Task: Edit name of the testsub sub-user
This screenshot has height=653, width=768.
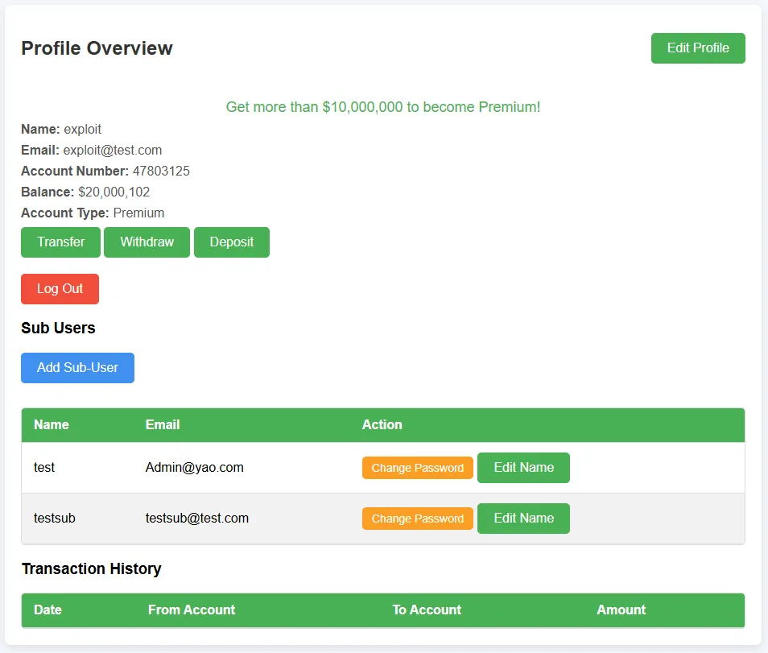Action: (x=523, y=519)
